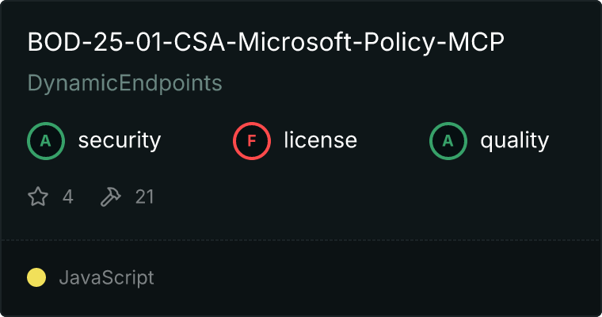
Task: Select the JavaScript language label
Action: (x=106, y=277)
